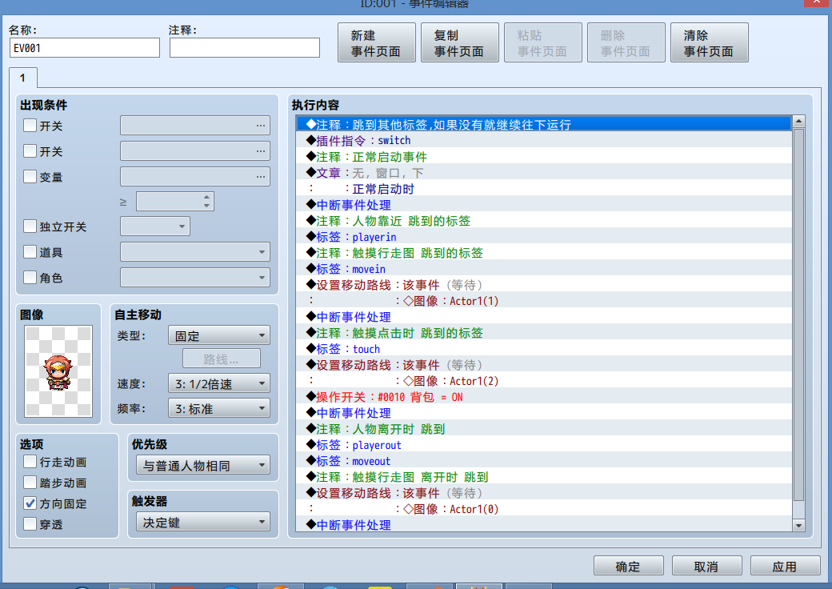Image resolution: width=832 pixels, height=589 pixels.
Task: Select the 操作开关：#0010 背包 = ON row
Action: 544,396
